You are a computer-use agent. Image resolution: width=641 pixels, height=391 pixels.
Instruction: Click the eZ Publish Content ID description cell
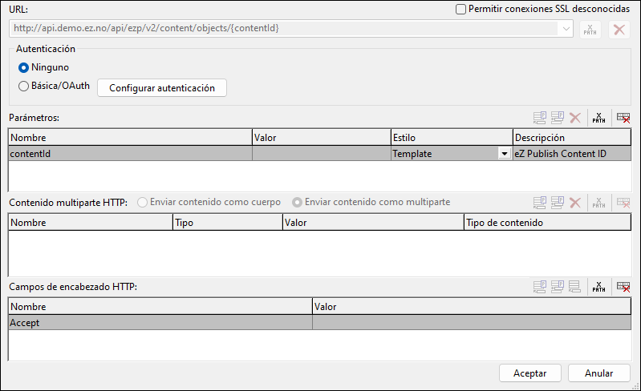[x=571, y=154]
